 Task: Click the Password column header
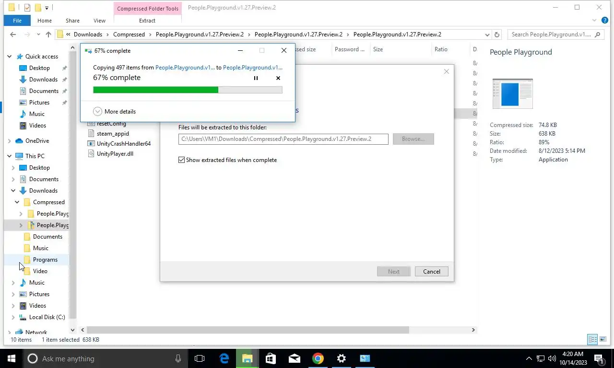(x=350, y=49)
